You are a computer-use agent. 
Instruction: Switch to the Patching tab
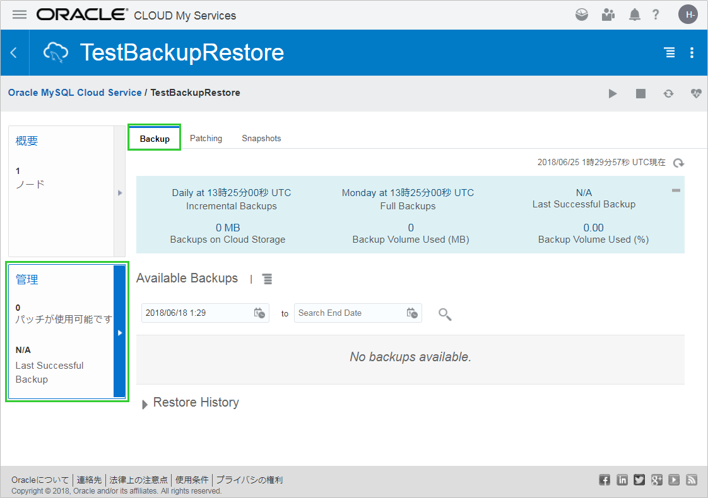tap(206, 138)
